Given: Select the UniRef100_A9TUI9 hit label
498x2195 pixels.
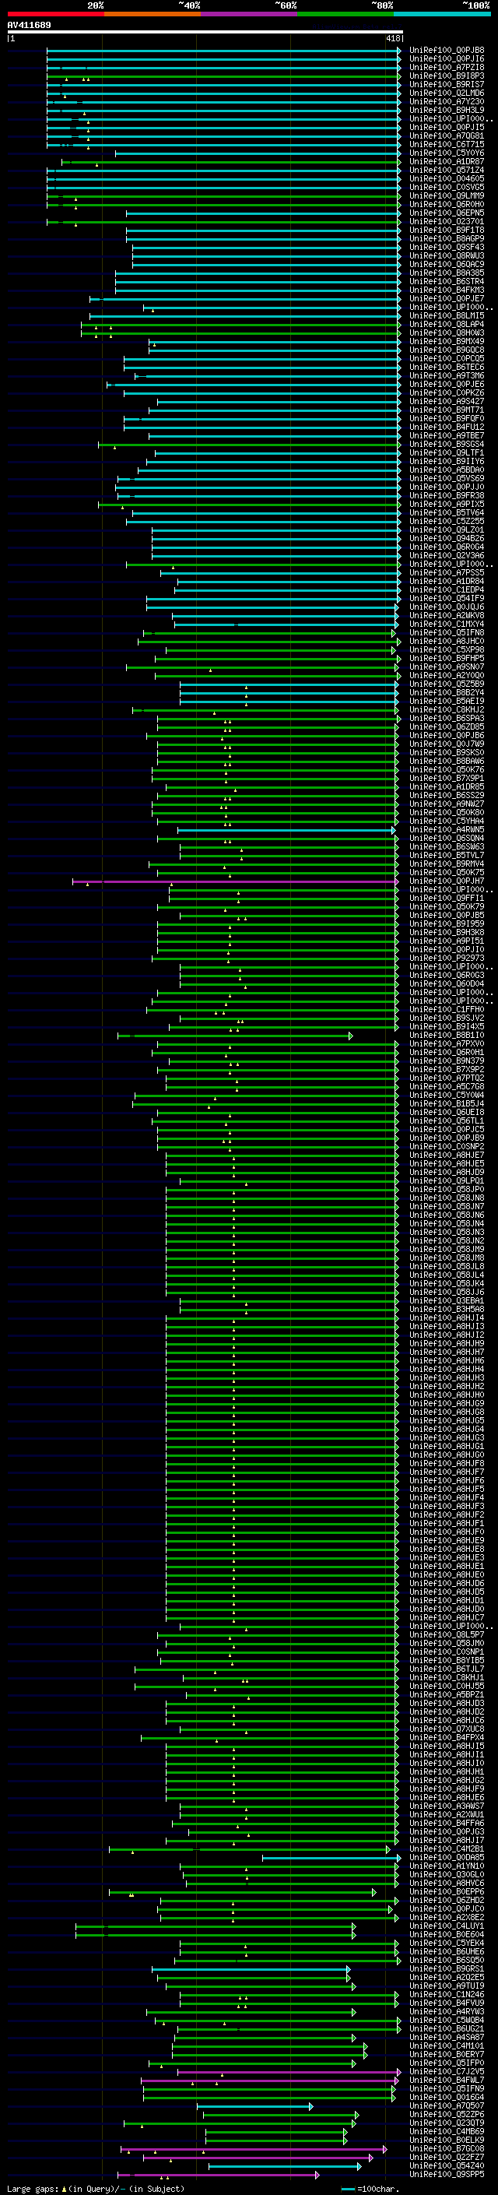Looking at the screenshot, I should point(447,1986).
